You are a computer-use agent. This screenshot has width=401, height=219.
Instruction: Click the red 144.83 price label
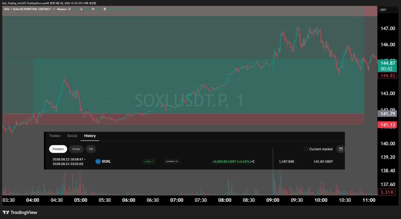coord(388,75)
